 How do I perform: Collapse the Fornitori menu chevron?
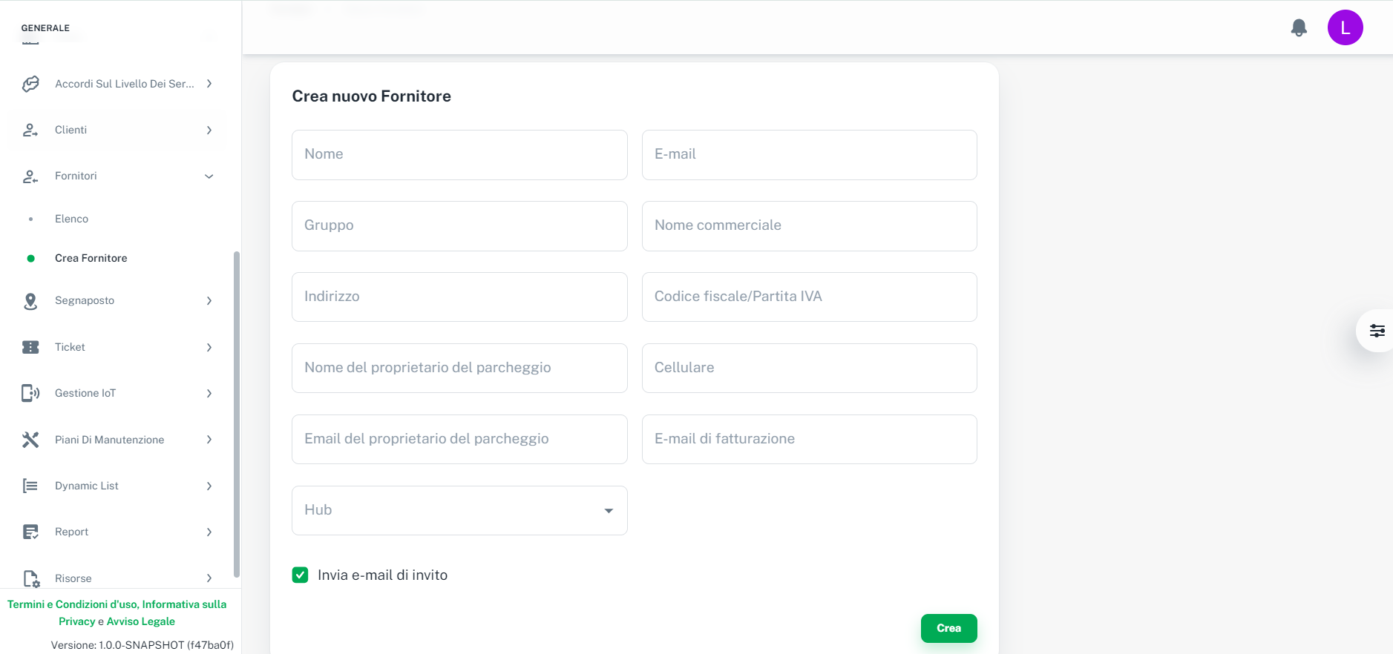pyautogui.click(x=209, y=176)
